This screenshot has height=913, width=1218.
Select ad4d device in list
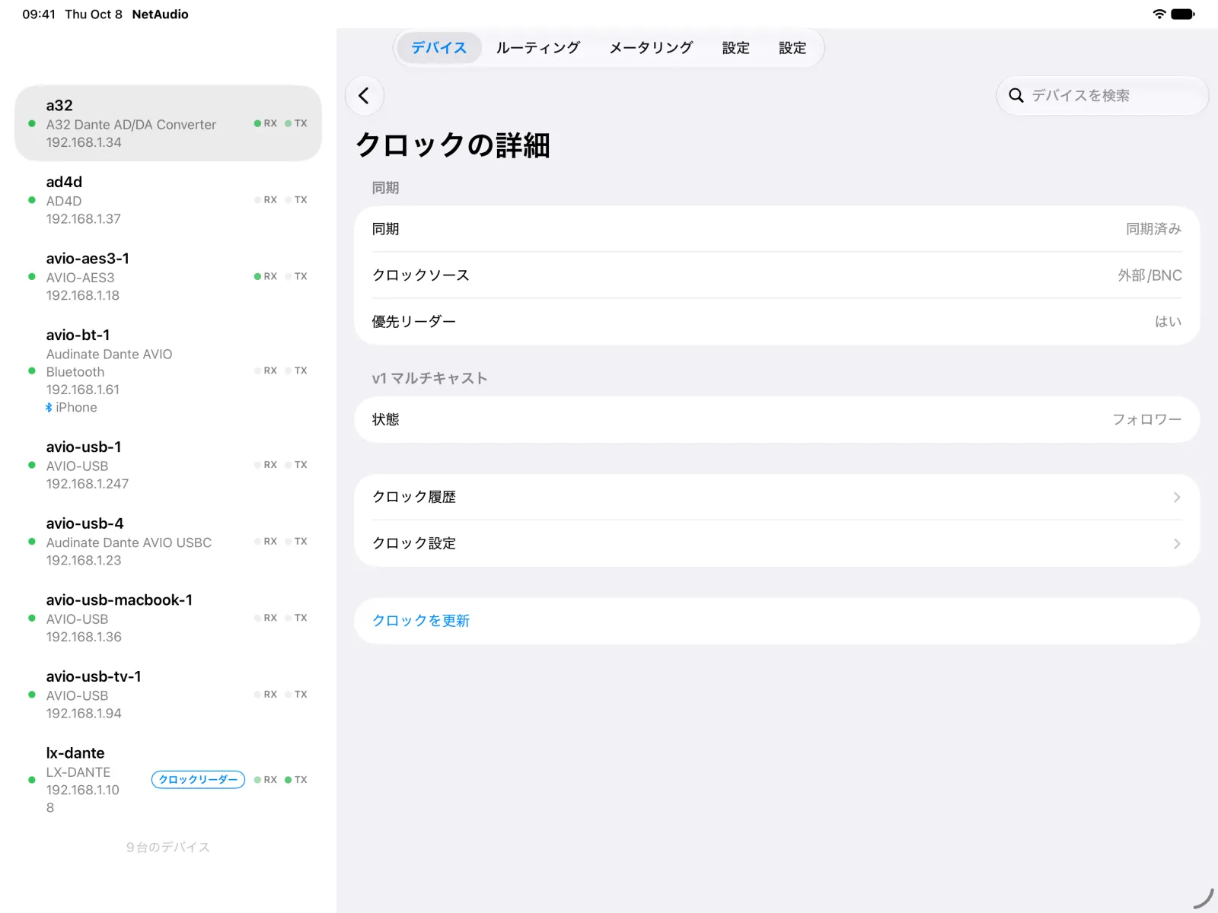(168, 200)
